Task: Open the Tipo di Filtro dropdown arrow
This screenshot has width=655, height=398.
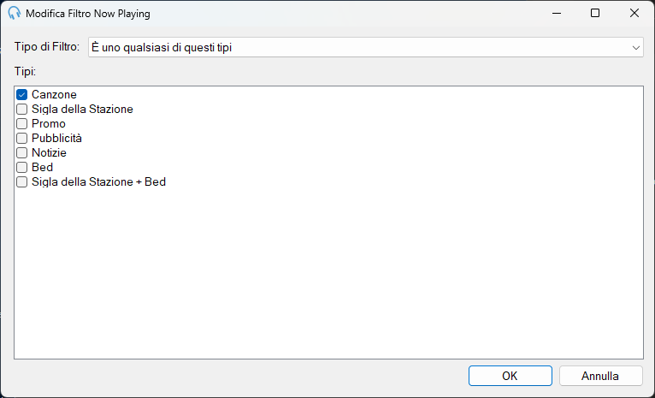Action: tap(636, 48)
